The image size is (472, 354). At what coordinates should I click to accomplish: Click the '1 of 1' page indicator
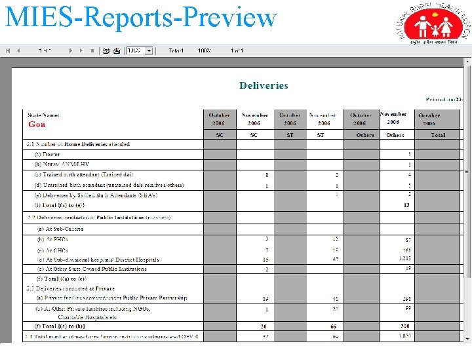tap(237, 50)
